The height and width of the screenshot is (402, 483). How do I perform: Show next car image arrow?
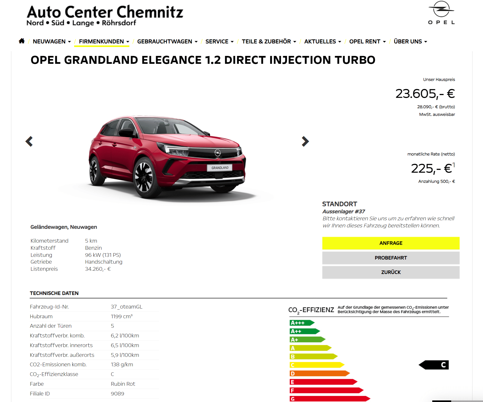click(x=305, y=141)
